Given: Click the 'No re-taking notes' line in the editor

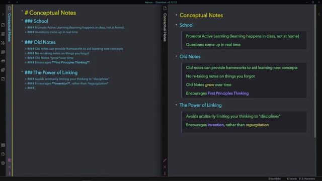Looking at the screenshot, I should point(57,53).
